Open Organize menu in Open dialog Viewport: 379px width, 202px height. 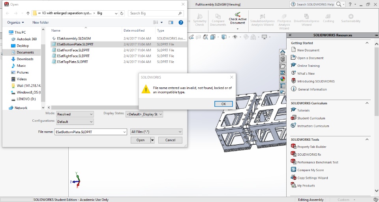pyautogui.click(x=15, y=23)
